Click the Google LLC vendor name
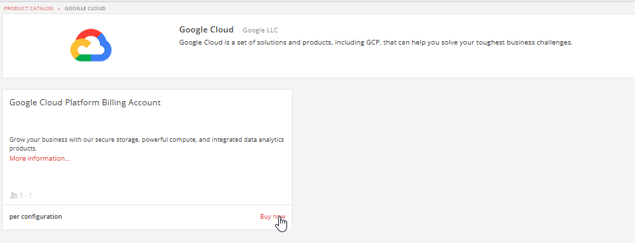The image size is (635, 243). [260, 30]
